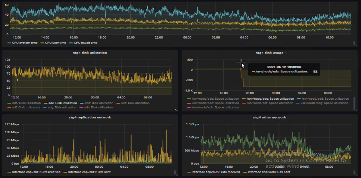Toggle the CPU user time legend series
The image size is (361, 178).
pos(56,43)
